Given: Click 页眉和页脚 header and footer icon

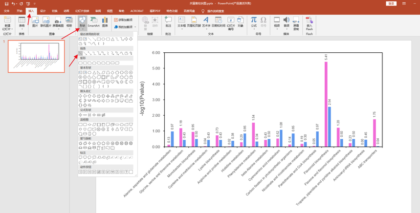Looking at the screenshot, I should pyautogui.click(x=194, y=22).
